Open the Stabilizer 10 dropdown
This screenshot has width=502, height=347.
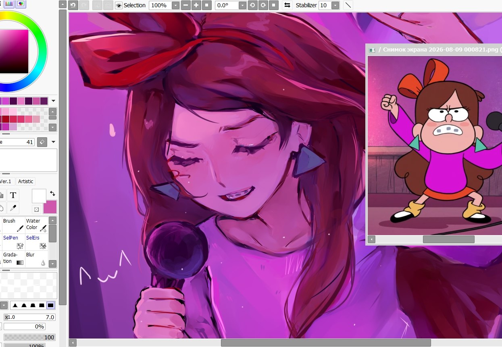tap(335, 5)
